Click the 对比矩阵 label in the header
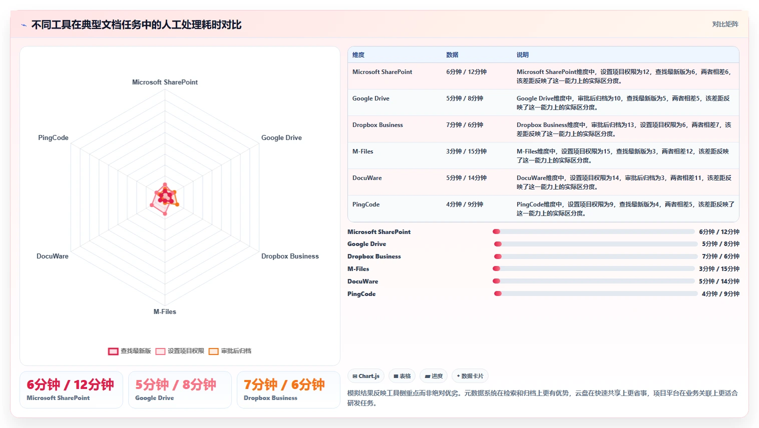The width and height of the screenshot is (759, 428). tap(725, 24)
